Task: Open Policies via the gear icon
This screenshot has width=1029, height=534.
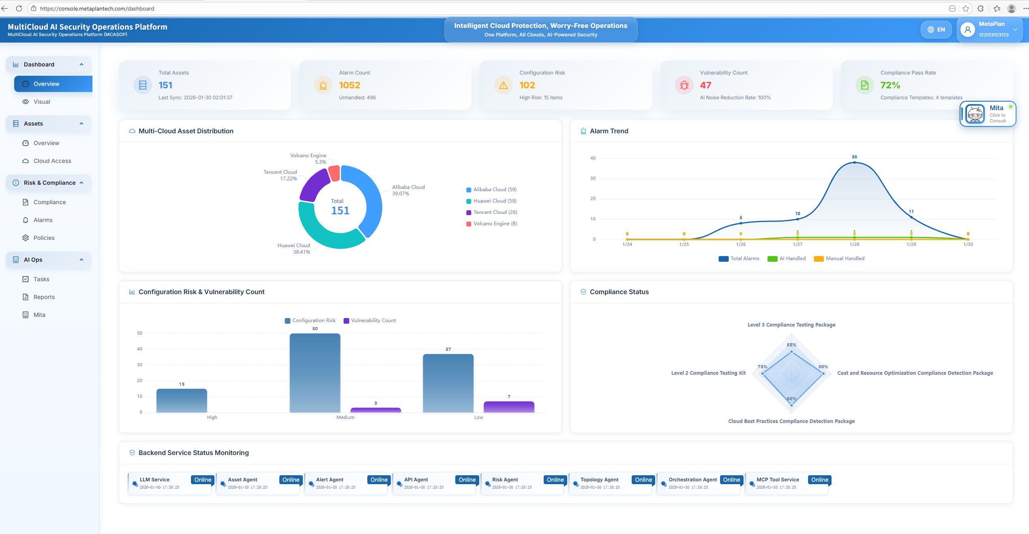Action: tap(26, 238)
